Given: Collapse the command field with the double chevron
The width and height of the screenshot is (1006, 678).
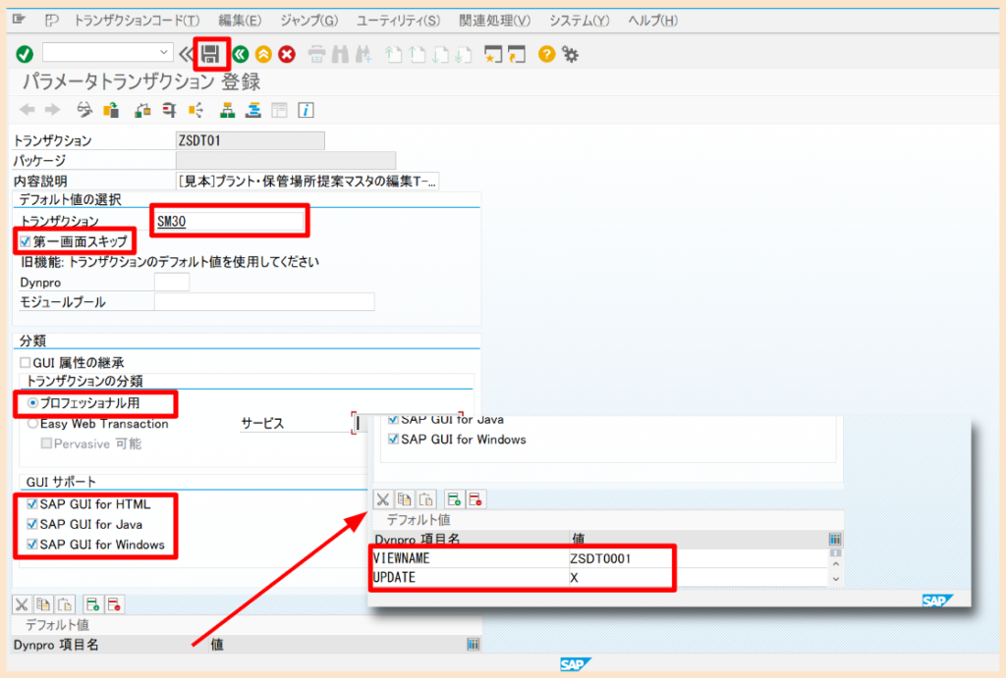Looking at the screenshot, I should point(188,55).
